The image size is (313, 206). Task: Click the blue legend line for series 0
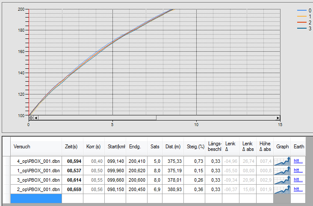click(x=302, y=10)
